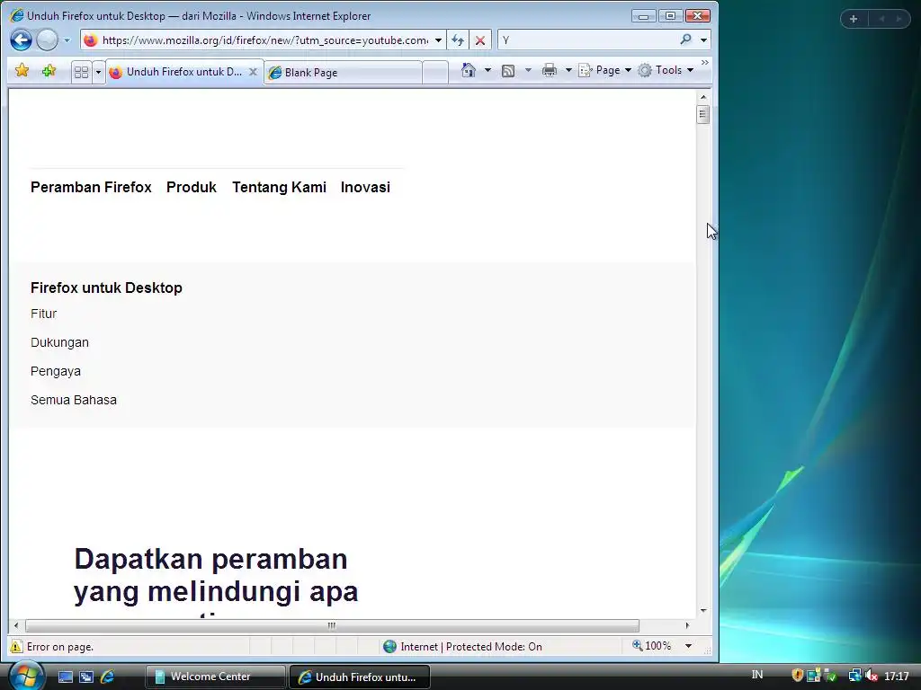Expand the Home button dropdown arrow
921x690 pixels.
coord(487,70)
